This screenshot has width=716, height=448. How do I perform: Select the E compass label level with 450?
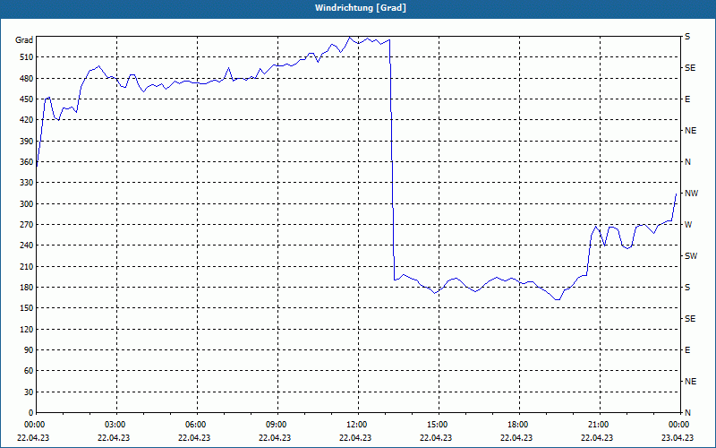pos(687,99)
